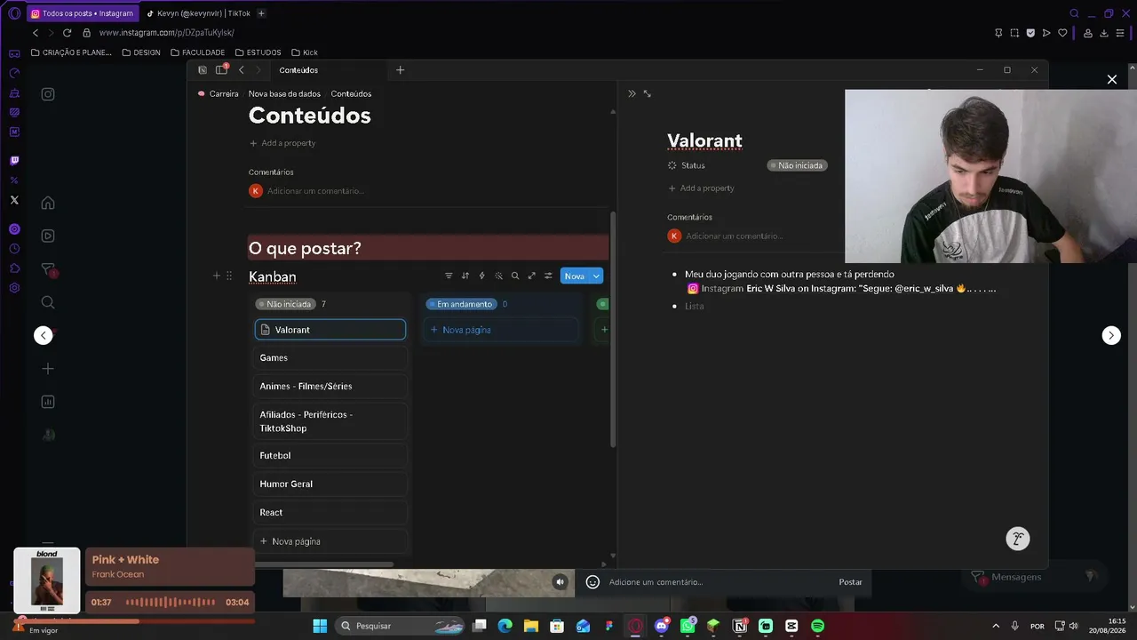Expand the Nova button dropdown arrow
Image resolution: width=1137 pixels, height=640 pixels.
(597, 276)
